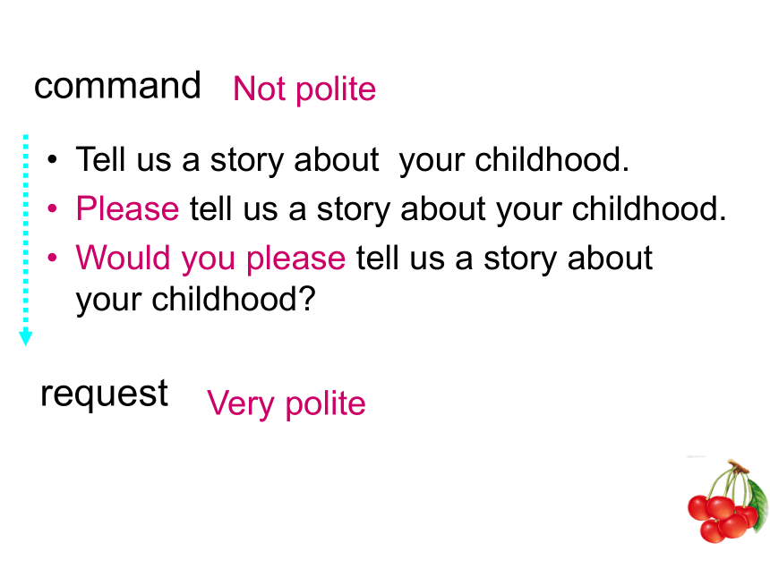The height and width of the screenshot is (577, 770).
Task: Click the 'Not polite' pink label
Action: [x=304, y=89]
